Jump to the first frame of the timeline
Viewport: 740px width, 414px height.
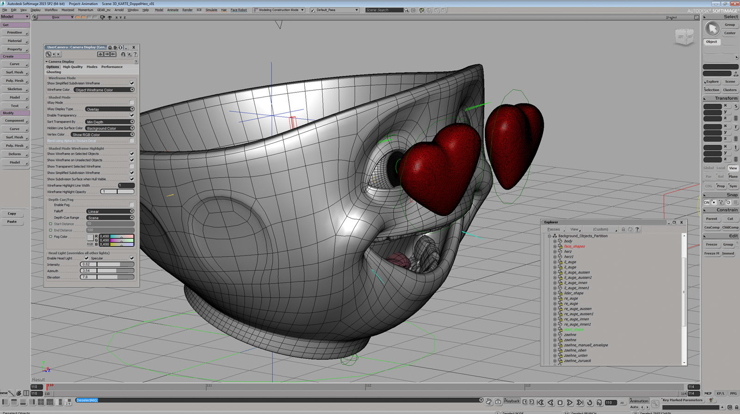coord(540,402)
